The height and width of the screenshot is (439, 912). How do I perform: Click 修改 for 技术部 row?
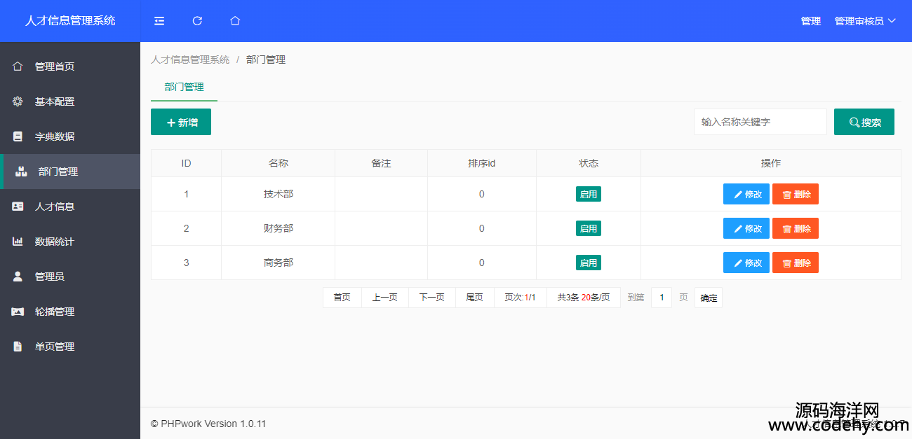[x=746, y=194]
